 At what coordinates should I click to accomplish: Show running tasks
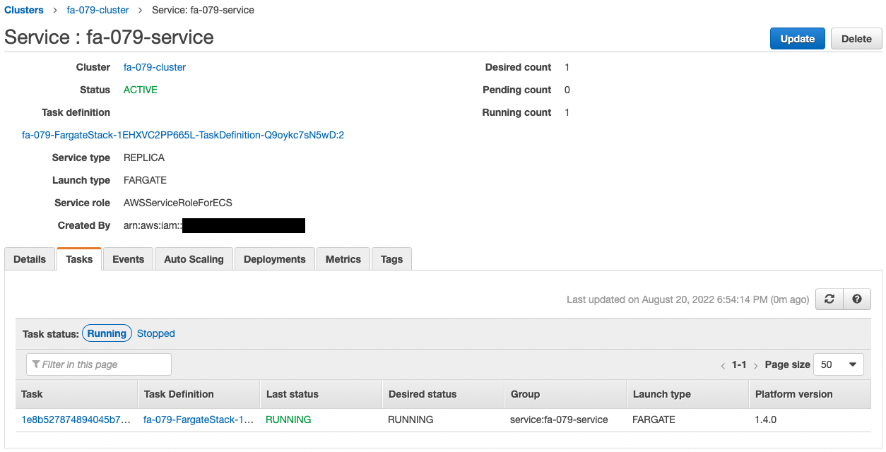107,333
